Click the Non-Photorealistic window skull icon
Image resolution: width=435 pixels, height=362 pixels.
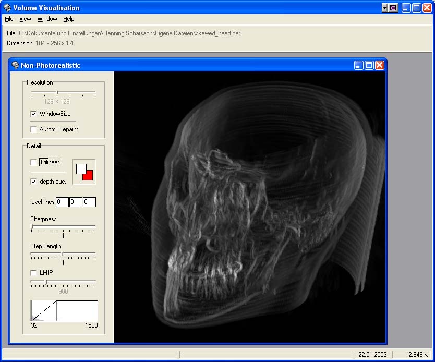(x=15, y=65)
